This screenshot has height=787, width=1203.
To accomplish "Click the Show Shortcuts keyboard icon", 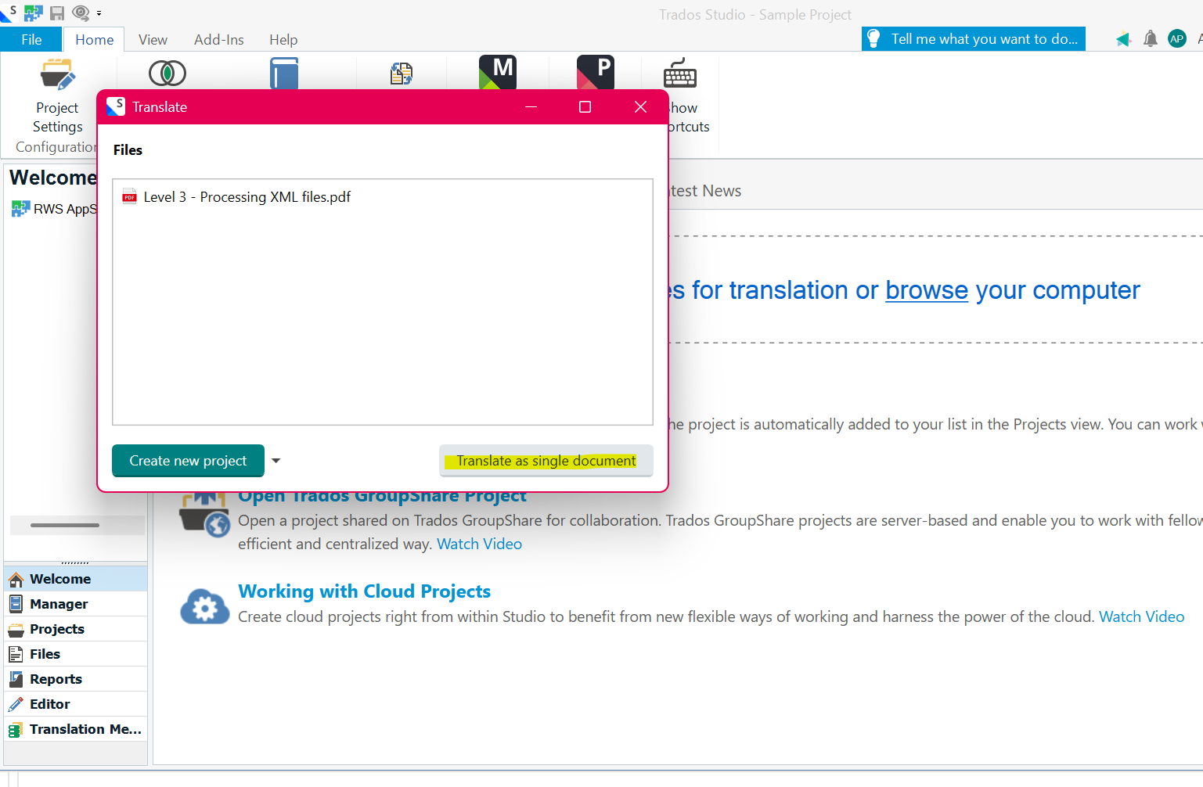I will (679, 74).
